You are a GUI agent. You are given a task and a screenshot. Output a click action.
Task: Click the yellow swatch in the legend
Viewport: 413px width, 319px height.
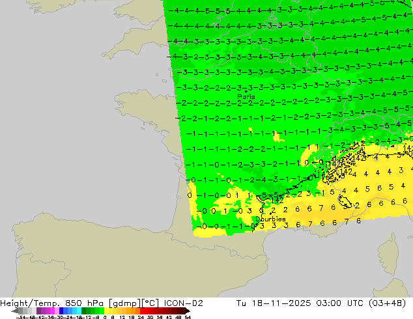[x=106, y=311]
